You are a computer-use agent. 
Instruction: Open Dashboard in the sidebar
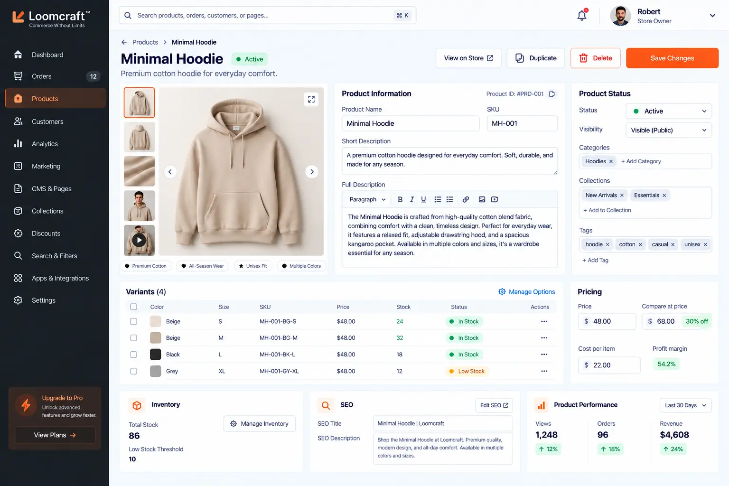click(55, 55)
